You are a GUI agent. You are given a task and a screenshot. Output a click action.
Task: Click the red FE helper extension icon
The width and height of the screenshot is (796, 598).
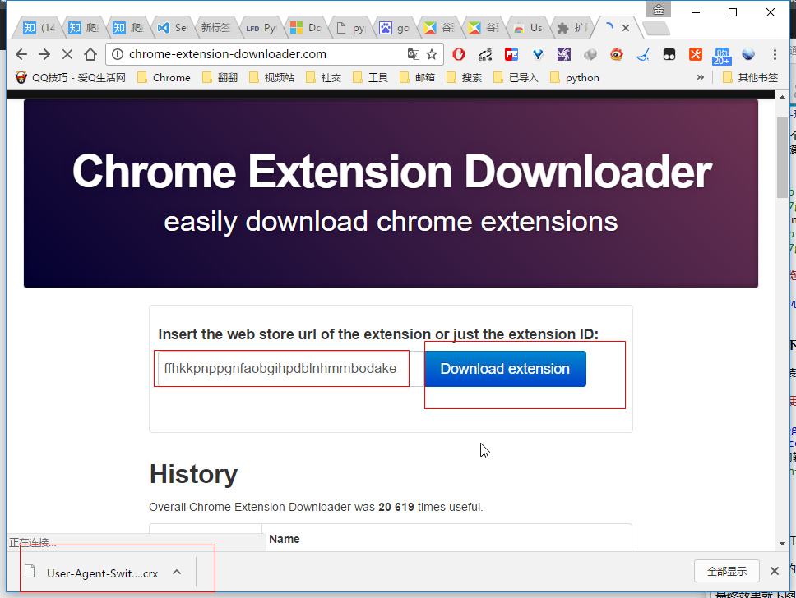pos(511,54)
